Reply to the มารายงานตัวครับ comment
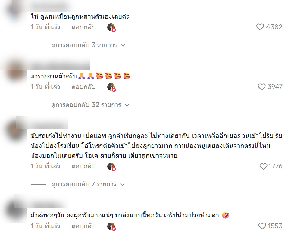 83,87
